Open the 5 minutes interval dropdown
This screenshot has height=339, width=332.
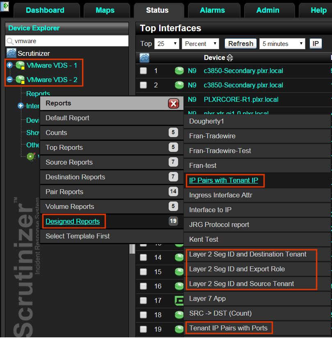click(x=282, y=44)
